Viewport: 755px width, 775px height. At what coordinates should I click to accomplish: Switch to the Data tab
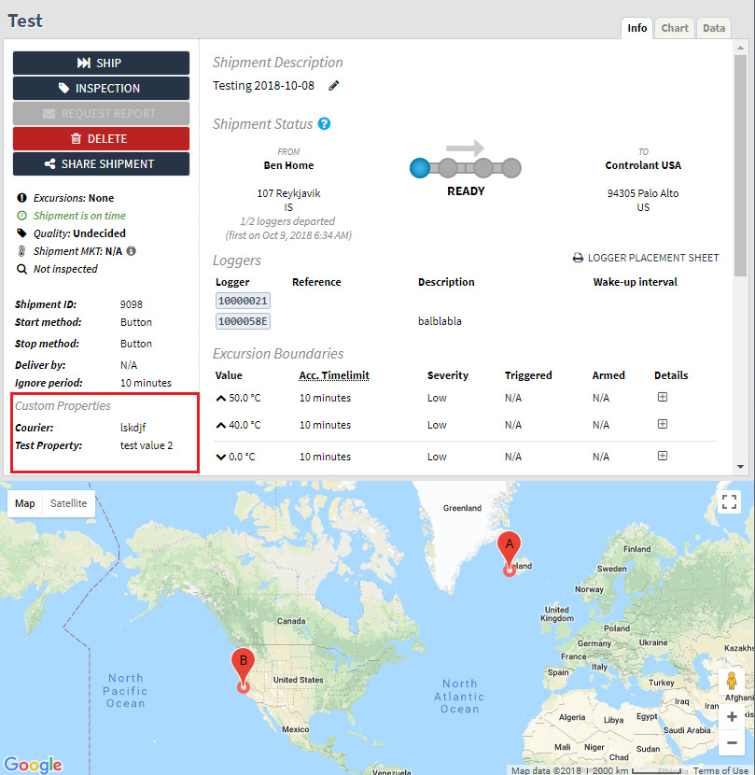click(714, 28)
